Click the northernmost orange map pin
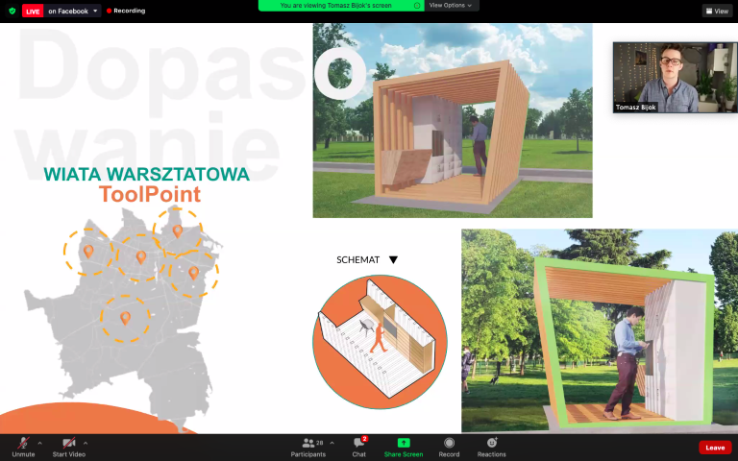The width and height of the screenshot is (738, 461). (x=178, y=230)
